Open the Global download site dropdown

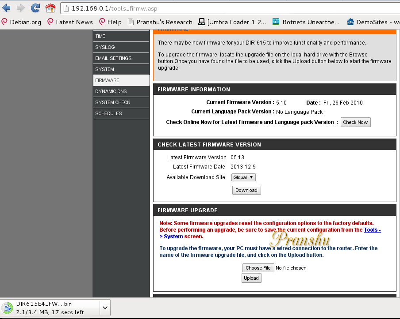[x=243, y=177]
